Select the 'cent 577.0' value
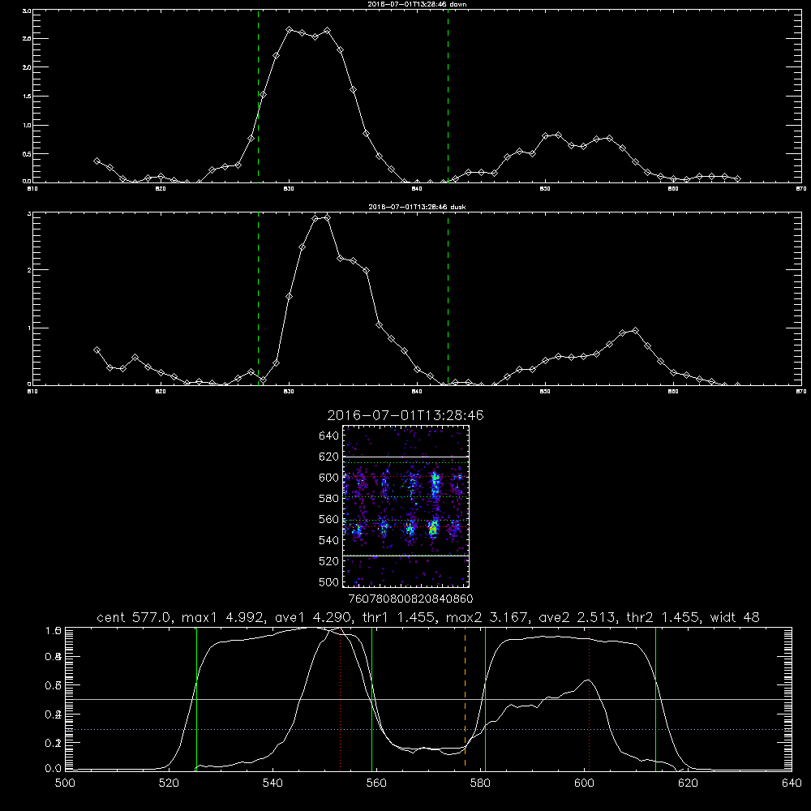The image size is (811, 811). pos(135,617)
